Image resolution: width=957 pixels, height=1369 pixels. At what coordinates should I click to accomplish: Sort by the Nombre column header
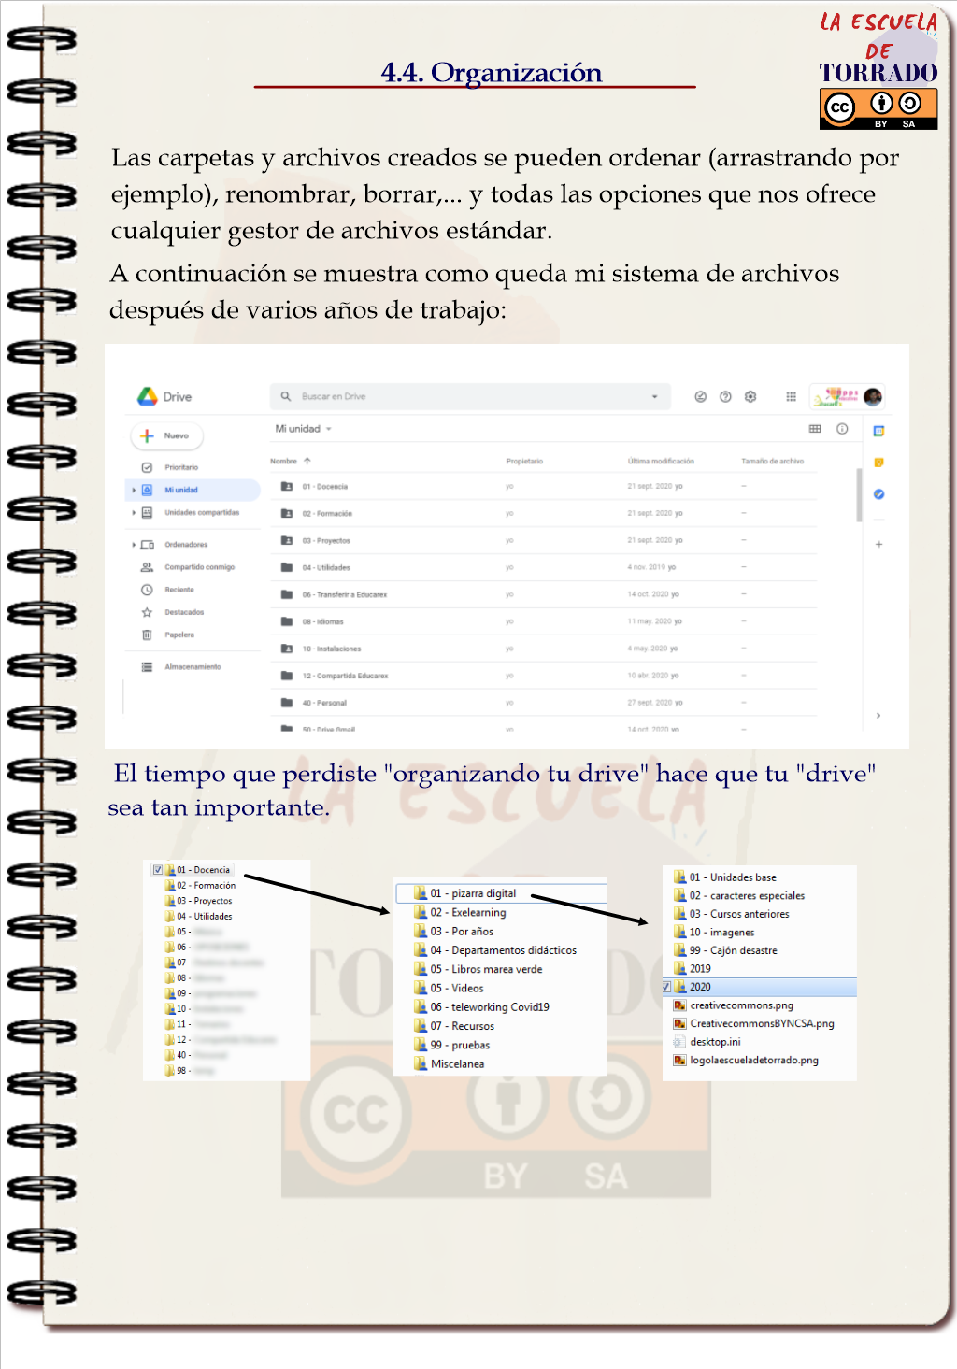(x=284, y=462)
